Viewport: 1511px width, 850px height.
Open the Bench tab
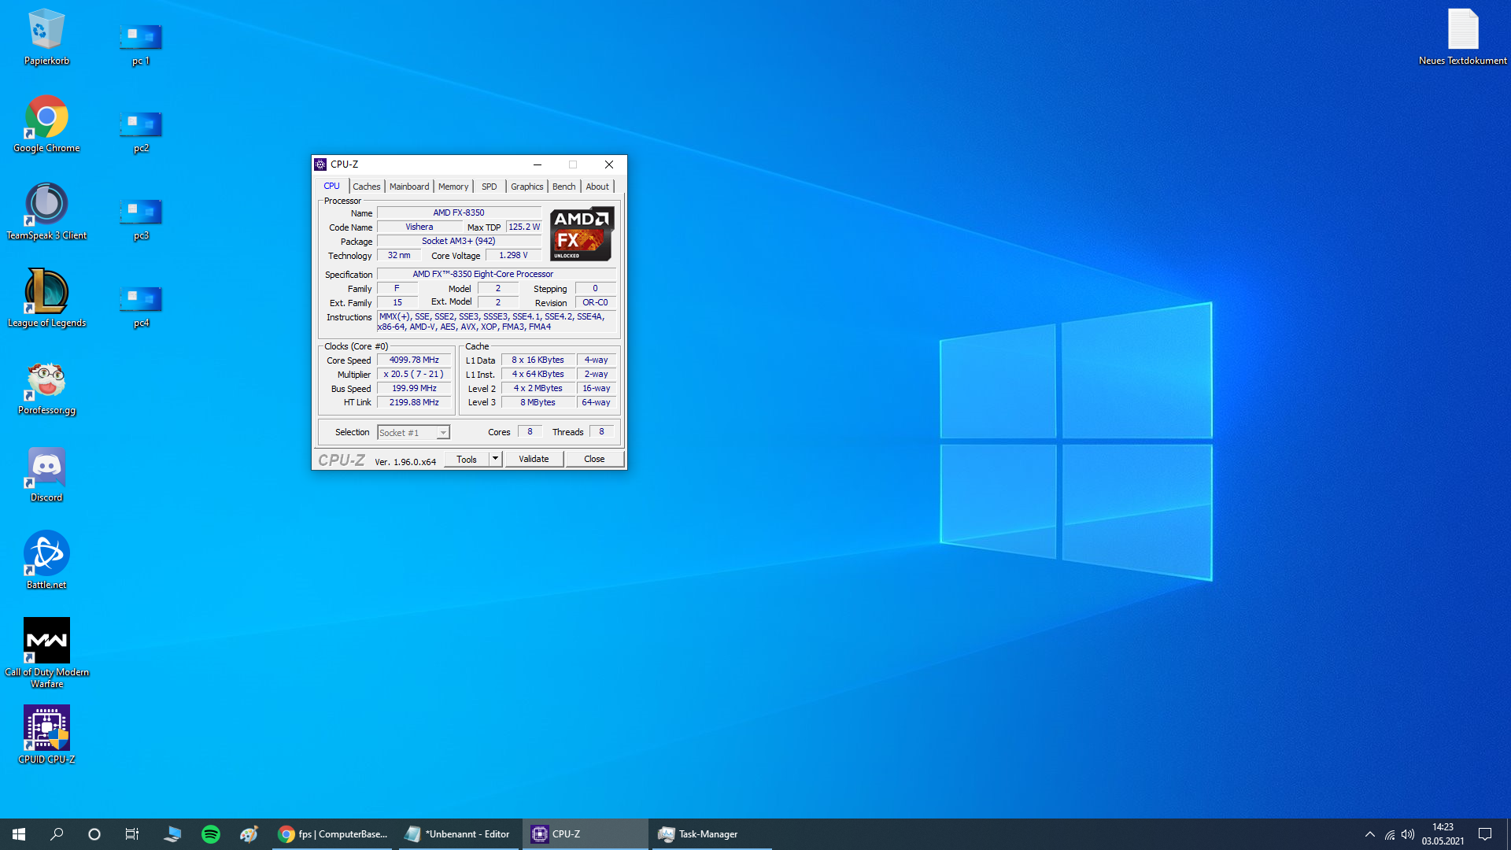click(563, 187)
